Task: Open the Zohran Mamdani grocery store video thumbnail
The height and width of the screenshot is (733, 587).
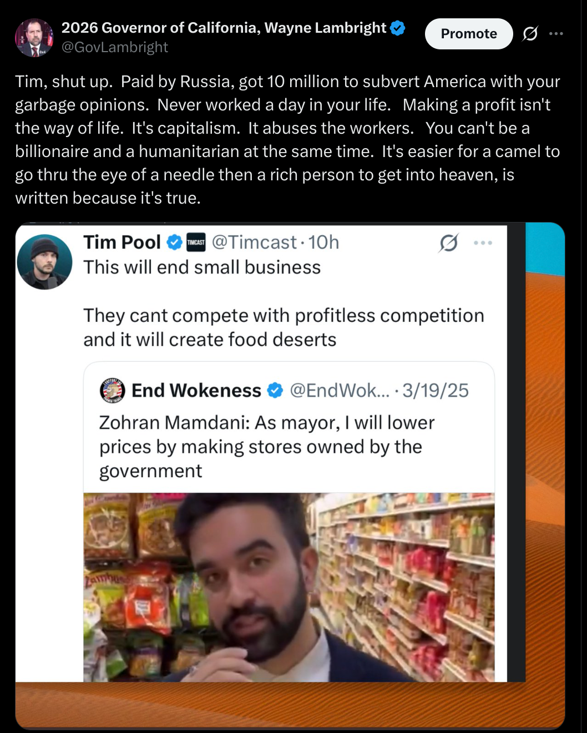Action: pyautogui.click(x=289, y=587)
